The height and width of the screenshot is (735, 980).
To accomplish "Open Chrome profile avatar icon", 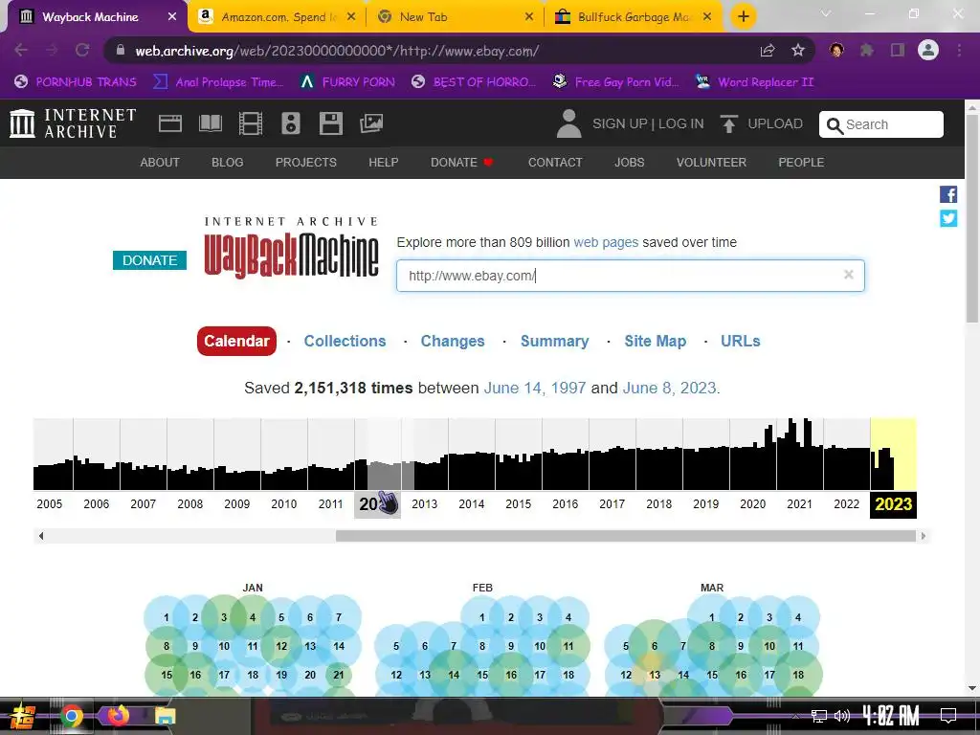I will (928, 50).
